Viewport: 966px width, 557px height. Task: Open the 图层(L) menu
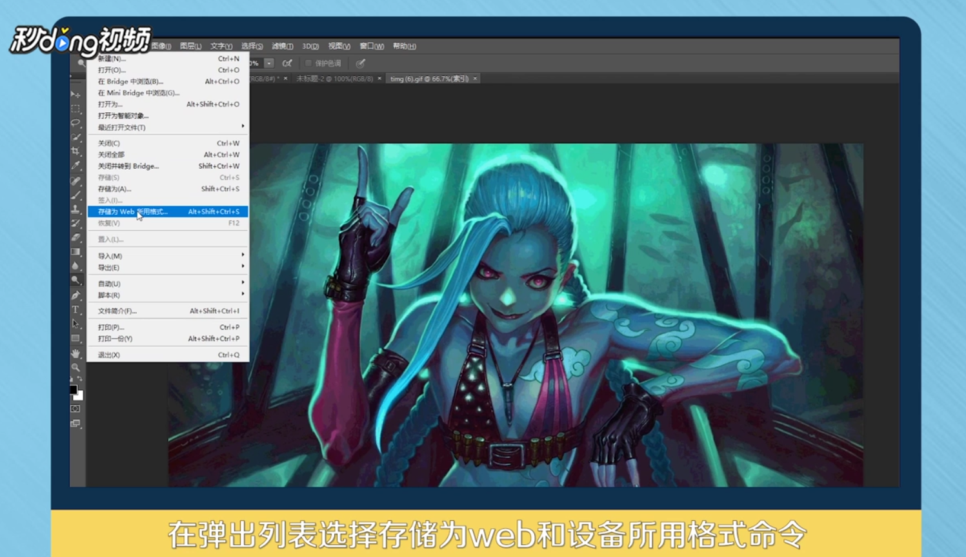(x=190, y=46)
